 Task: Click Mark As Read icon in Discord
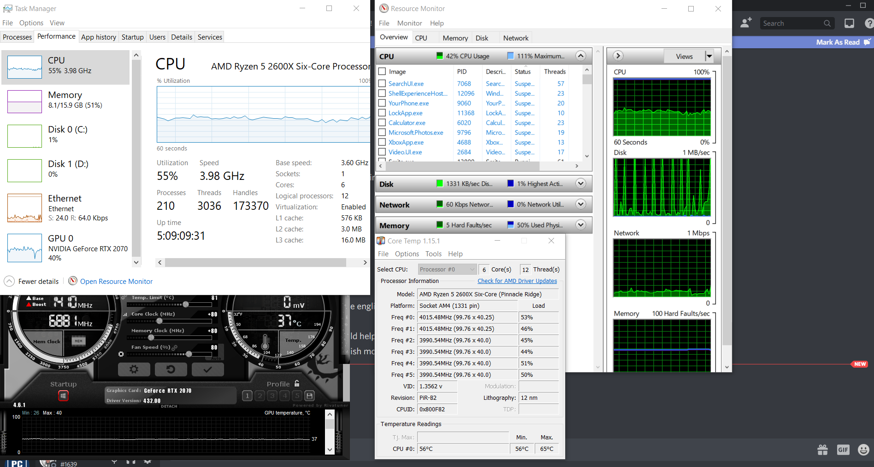tap(867, 42)
